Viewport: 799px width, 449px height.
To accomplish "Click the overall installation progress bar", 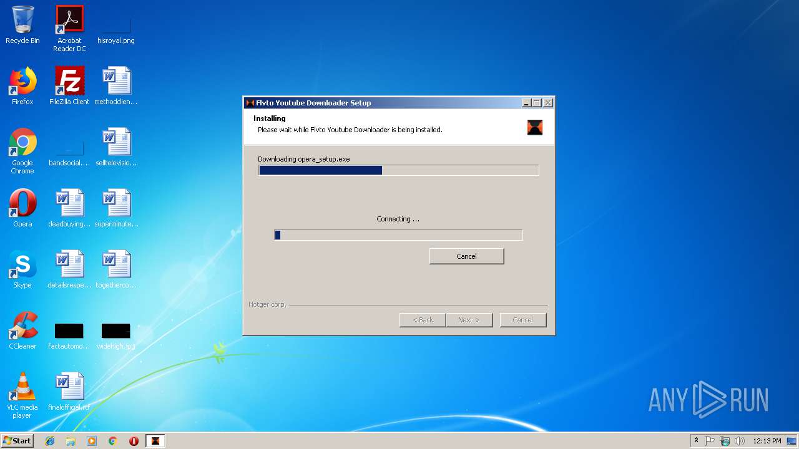I will [398, 170].
